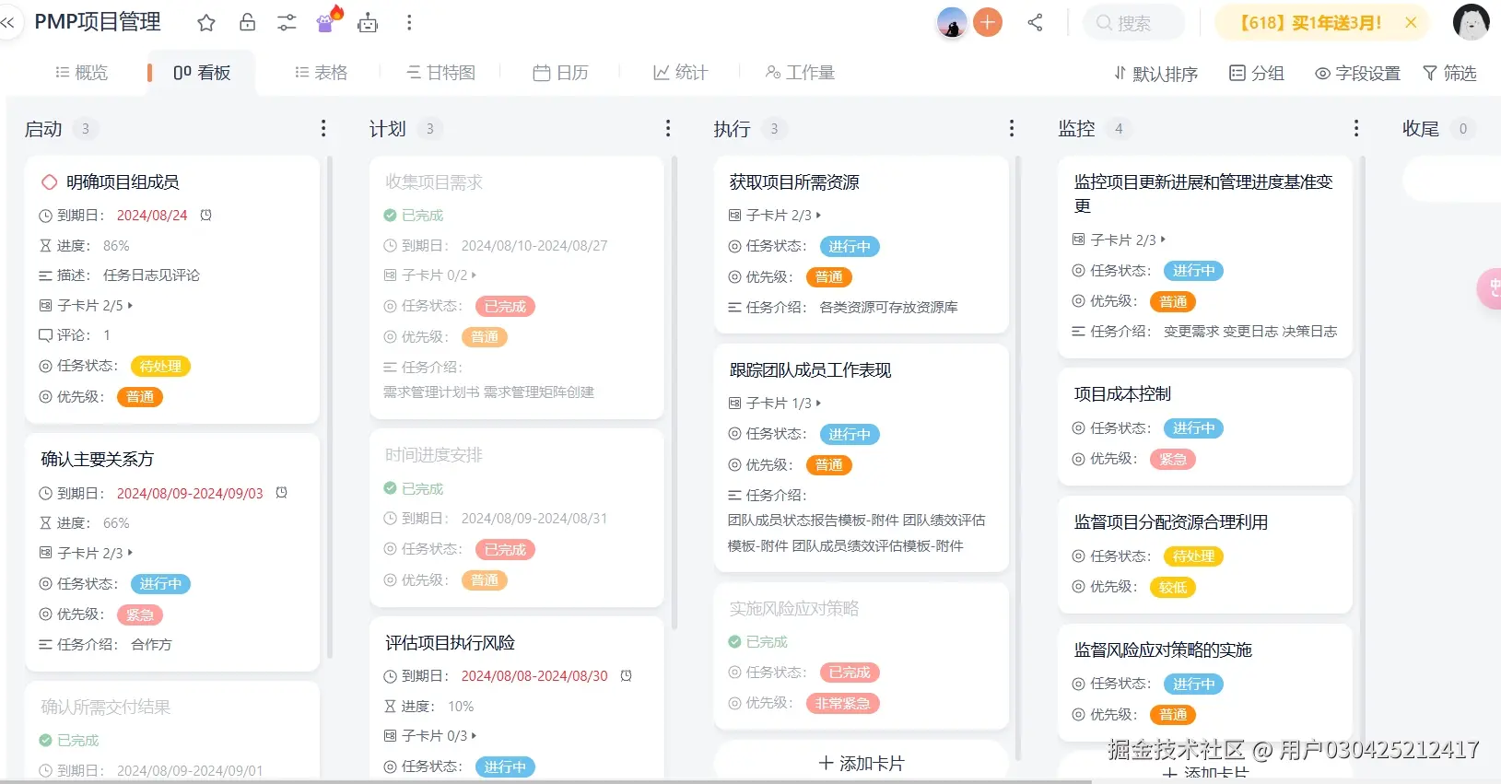Open the 筛选 filter
The width and height of the screenshot is (1501, 784).
point(1449,74)
